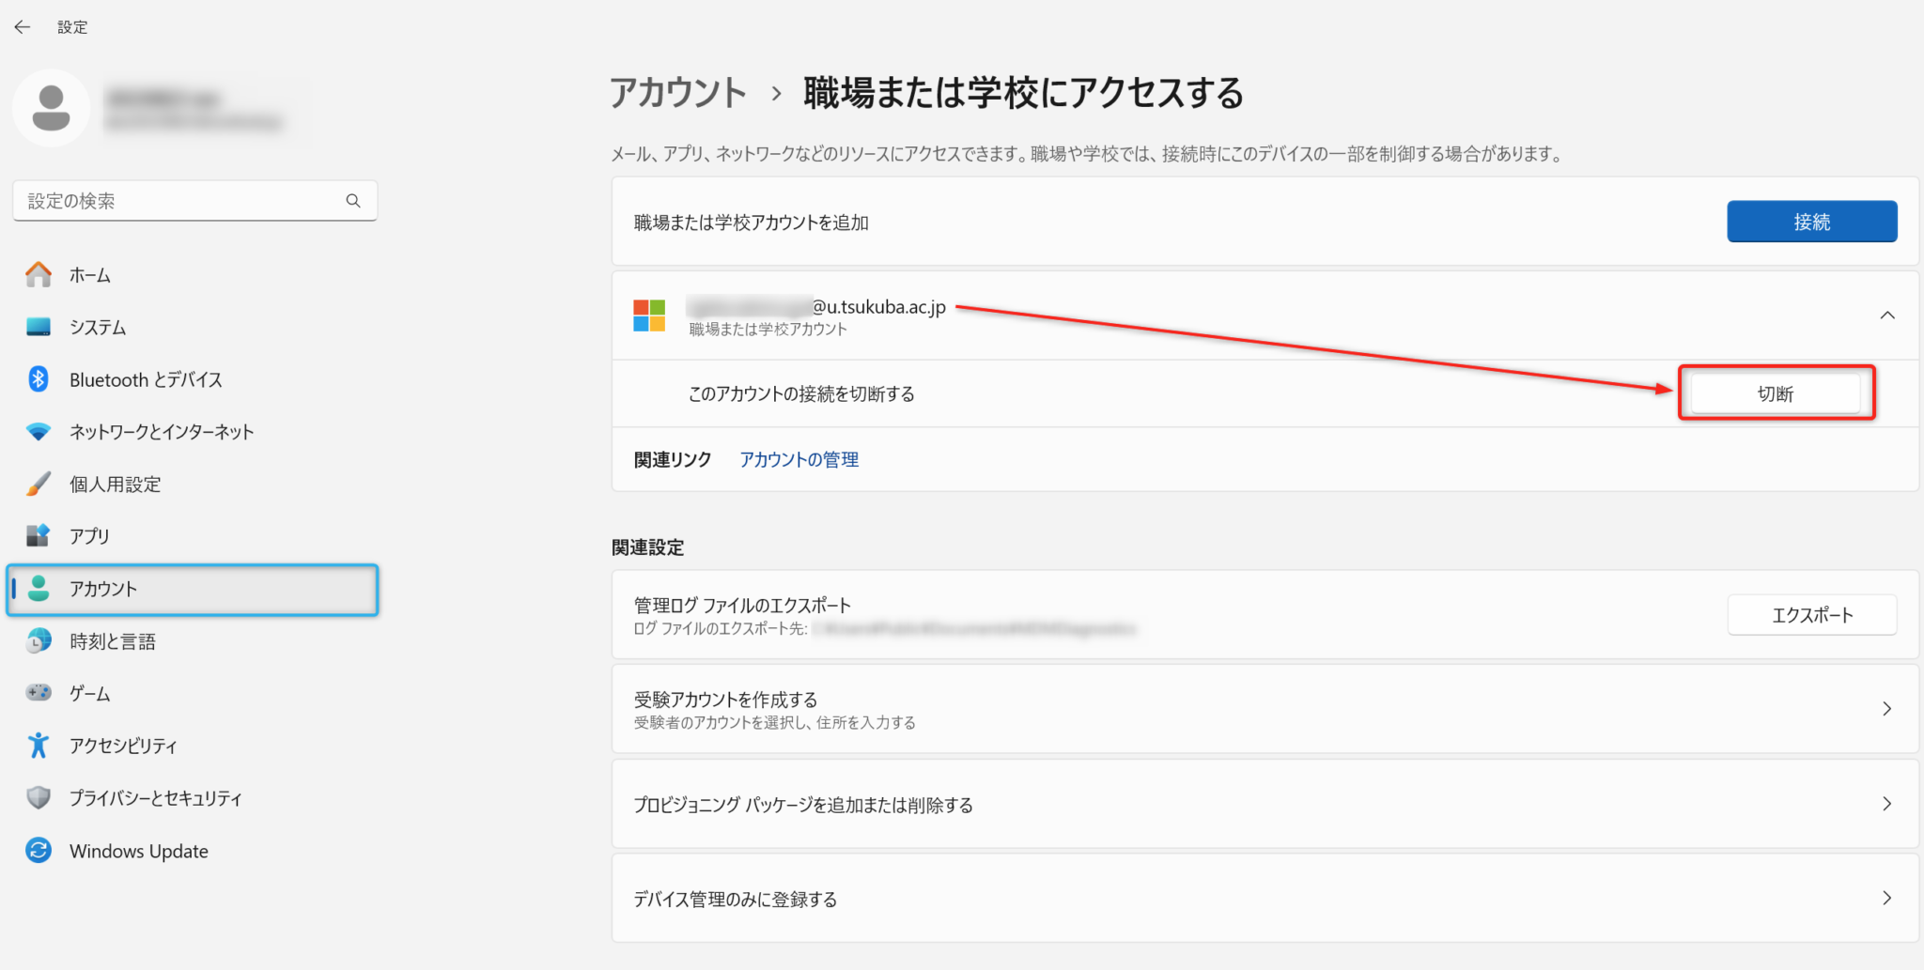Image resolution: width=1924 pixels, height=970 pixels.
Task: Open Windows Update settings
Action: point(38,851)
